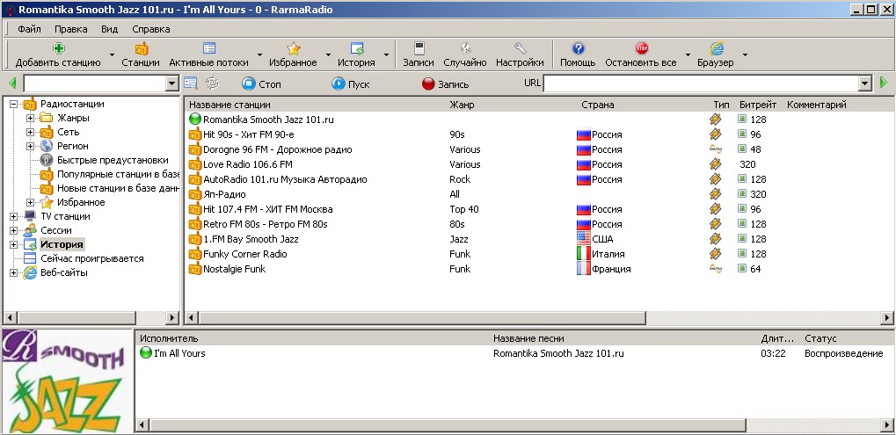896x435 pixels.
Task: Click the Italy flag in Funky Corner Radio row
Action: point(584,253)
